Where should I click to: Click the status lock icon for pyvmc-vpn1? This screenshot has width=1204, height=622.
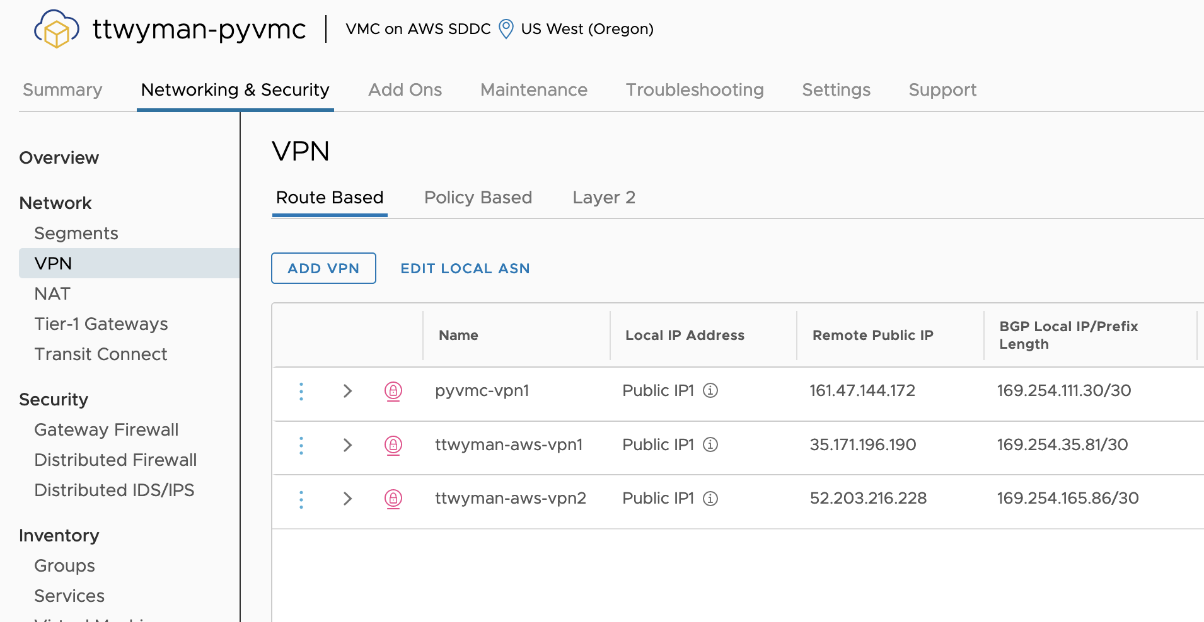(x=393, y=391)
